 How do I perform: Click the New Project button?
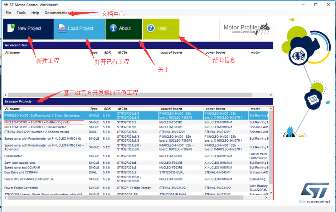[x=28, y=28]
